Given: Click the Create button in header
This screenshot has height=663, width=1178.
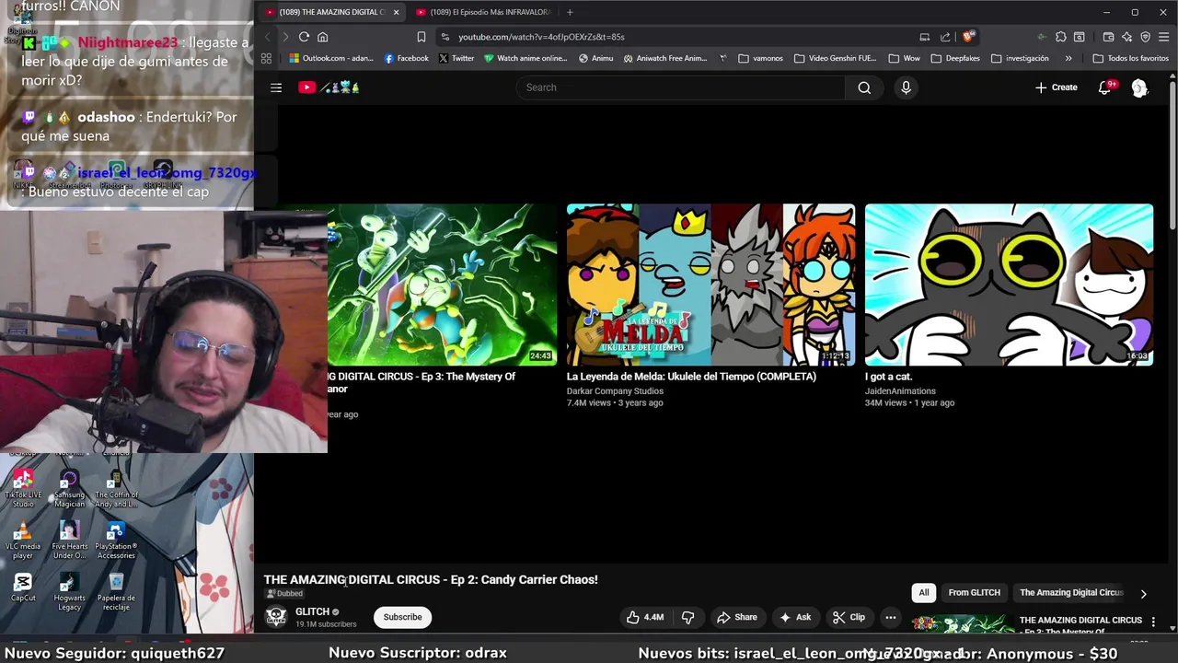Looking at the screenshot, I should coord(1056,87).
